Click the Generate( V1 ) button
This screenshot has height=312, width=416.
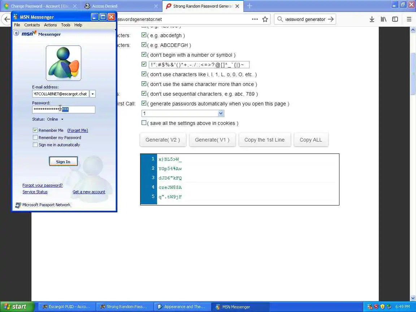tap(212, 140)
